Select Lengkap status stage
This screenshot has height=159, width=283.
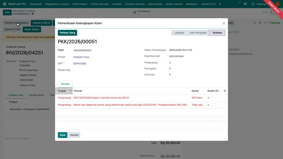click(179, 33)
